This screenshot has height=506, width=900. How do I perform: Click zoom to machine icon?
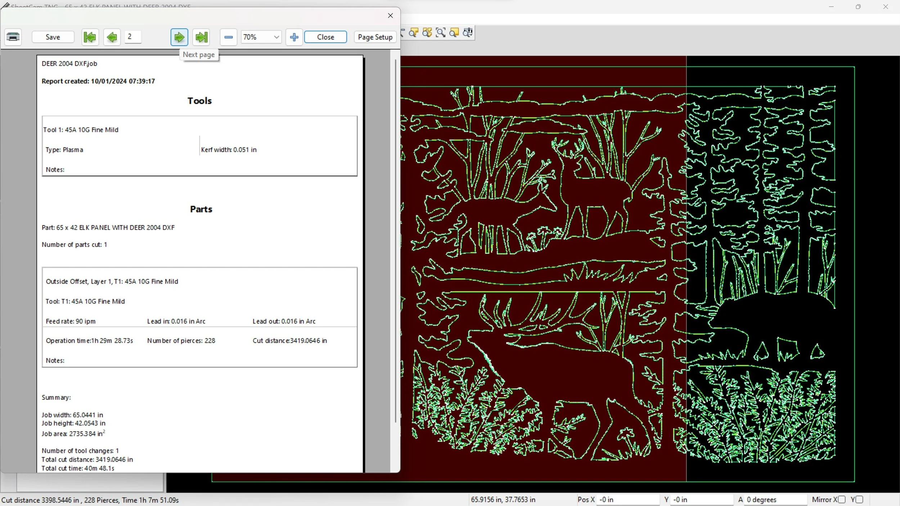(x=468, y=33)
